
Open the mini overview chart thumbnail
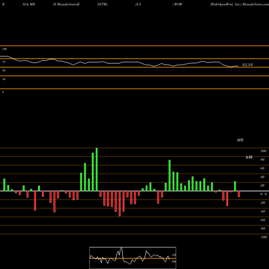[133, 258]
